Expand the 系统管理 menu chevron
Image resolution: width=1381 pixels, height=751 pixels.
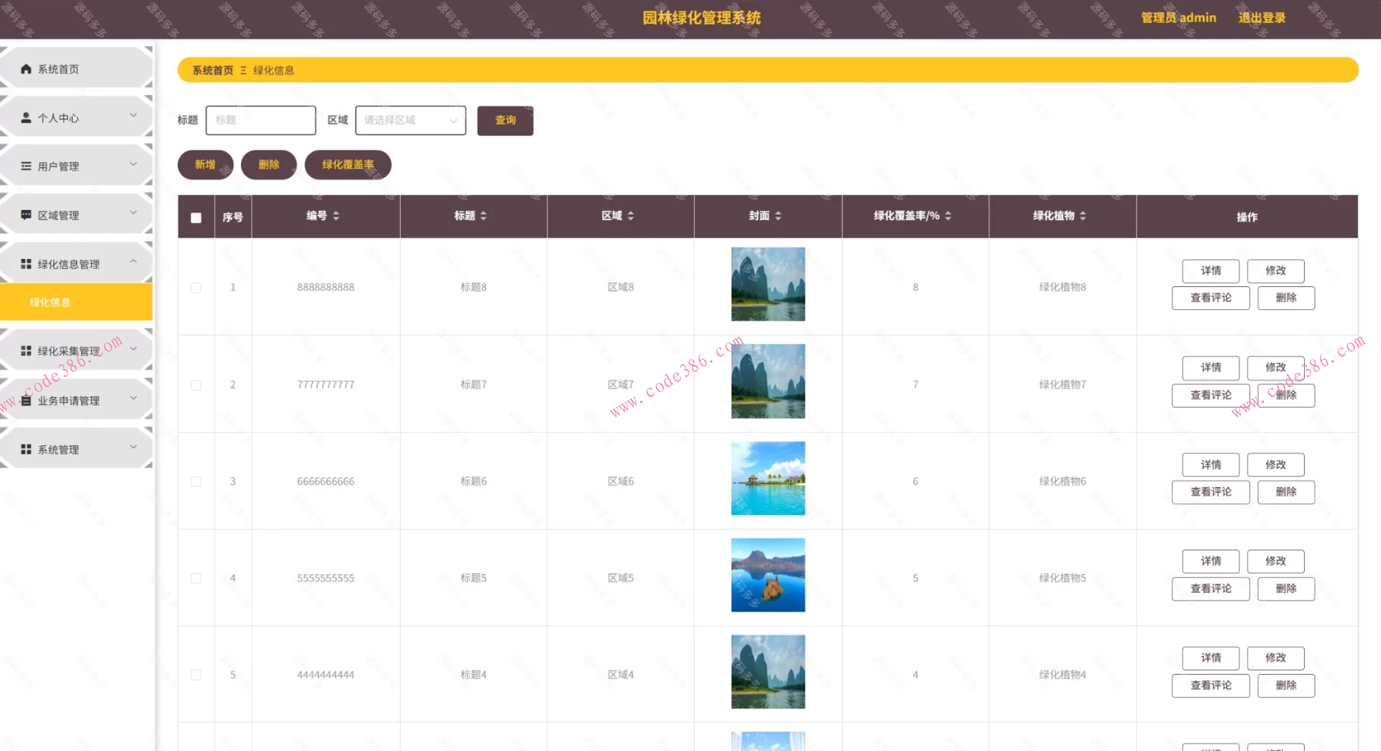(x=133, y=447)
